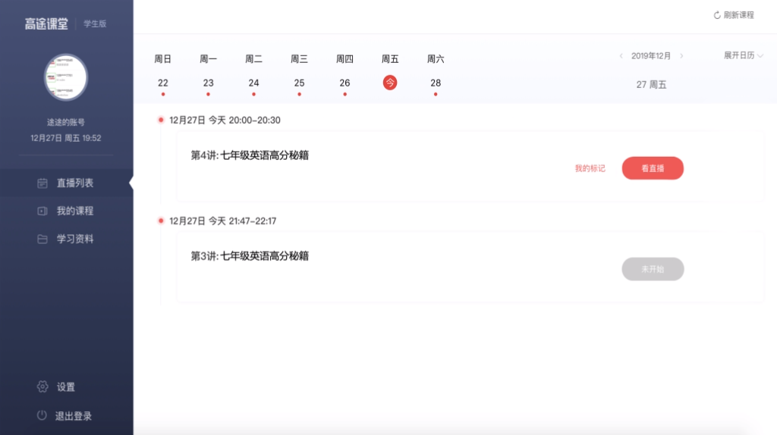The image size is (777, 435).
Task: Go to previous month with left arrow
Action: point(621,56)
